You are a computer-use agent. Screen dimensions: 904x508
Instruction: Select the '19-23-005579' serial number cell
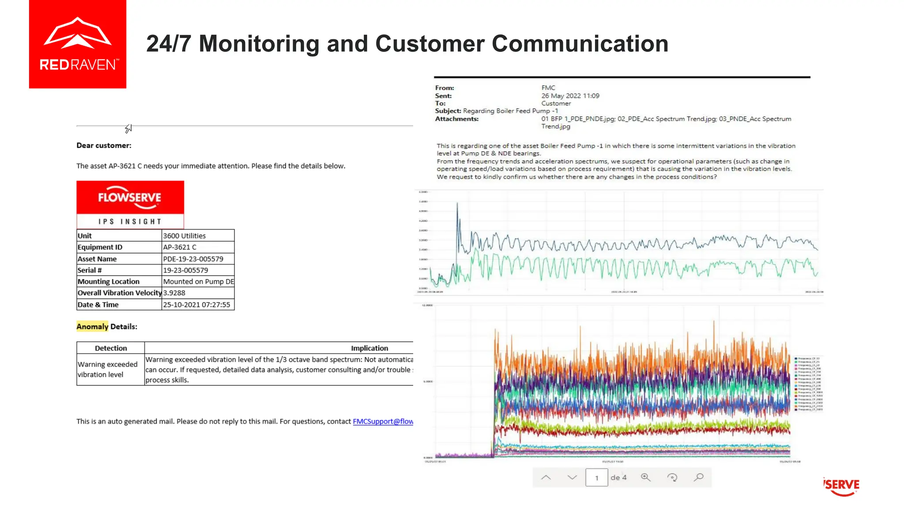point(198,270)
